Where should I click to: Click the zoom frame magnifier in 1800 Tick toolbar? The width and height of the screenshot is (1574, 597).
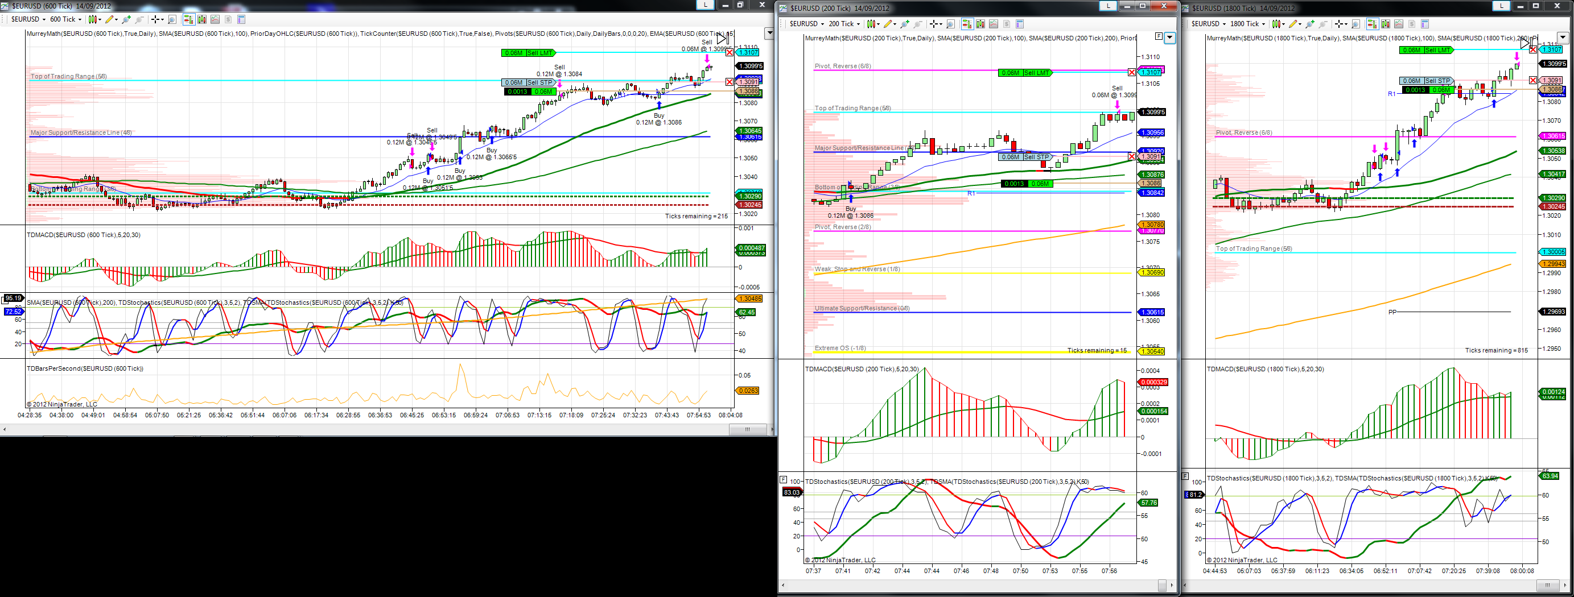(x=1355, y=24)
